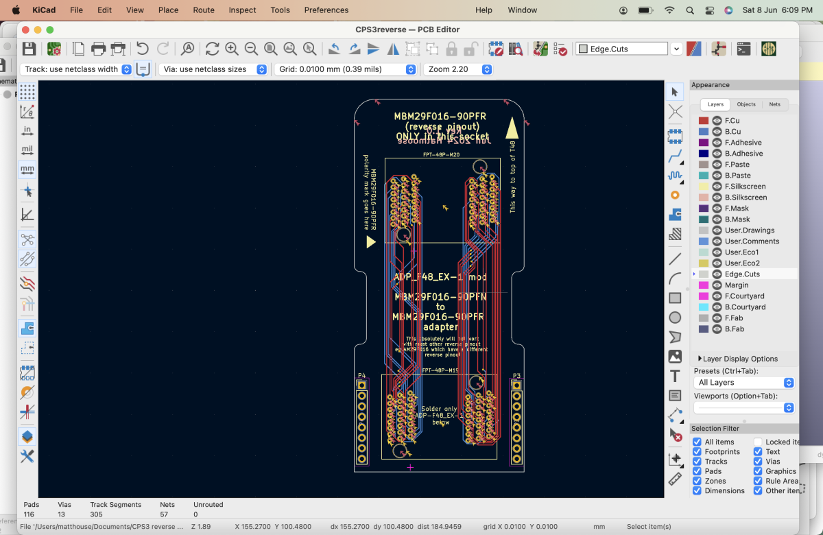Image resolution: width=823 pixels, height=535 pixels.
Task: Select the User.Comments layer row
Action: click(746, 241)
